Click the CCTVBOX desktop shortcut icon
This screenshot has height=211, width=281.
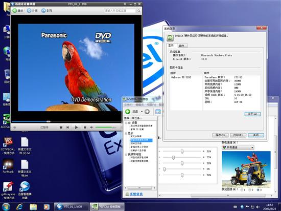click(x=8, y=141)
